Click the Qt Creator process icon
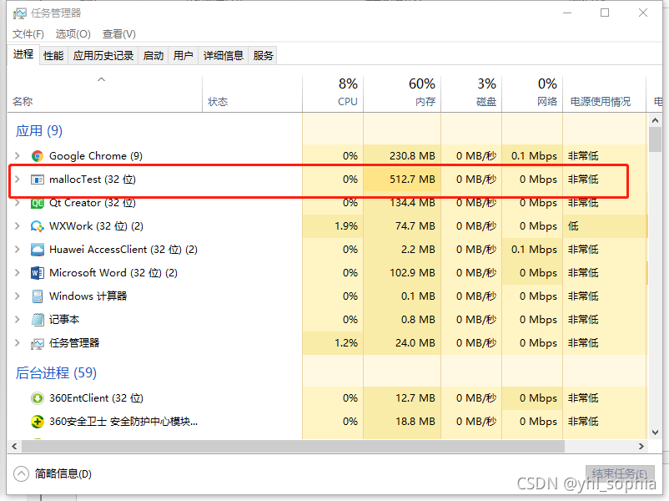 pyautogui.click(x=37, y=203)
